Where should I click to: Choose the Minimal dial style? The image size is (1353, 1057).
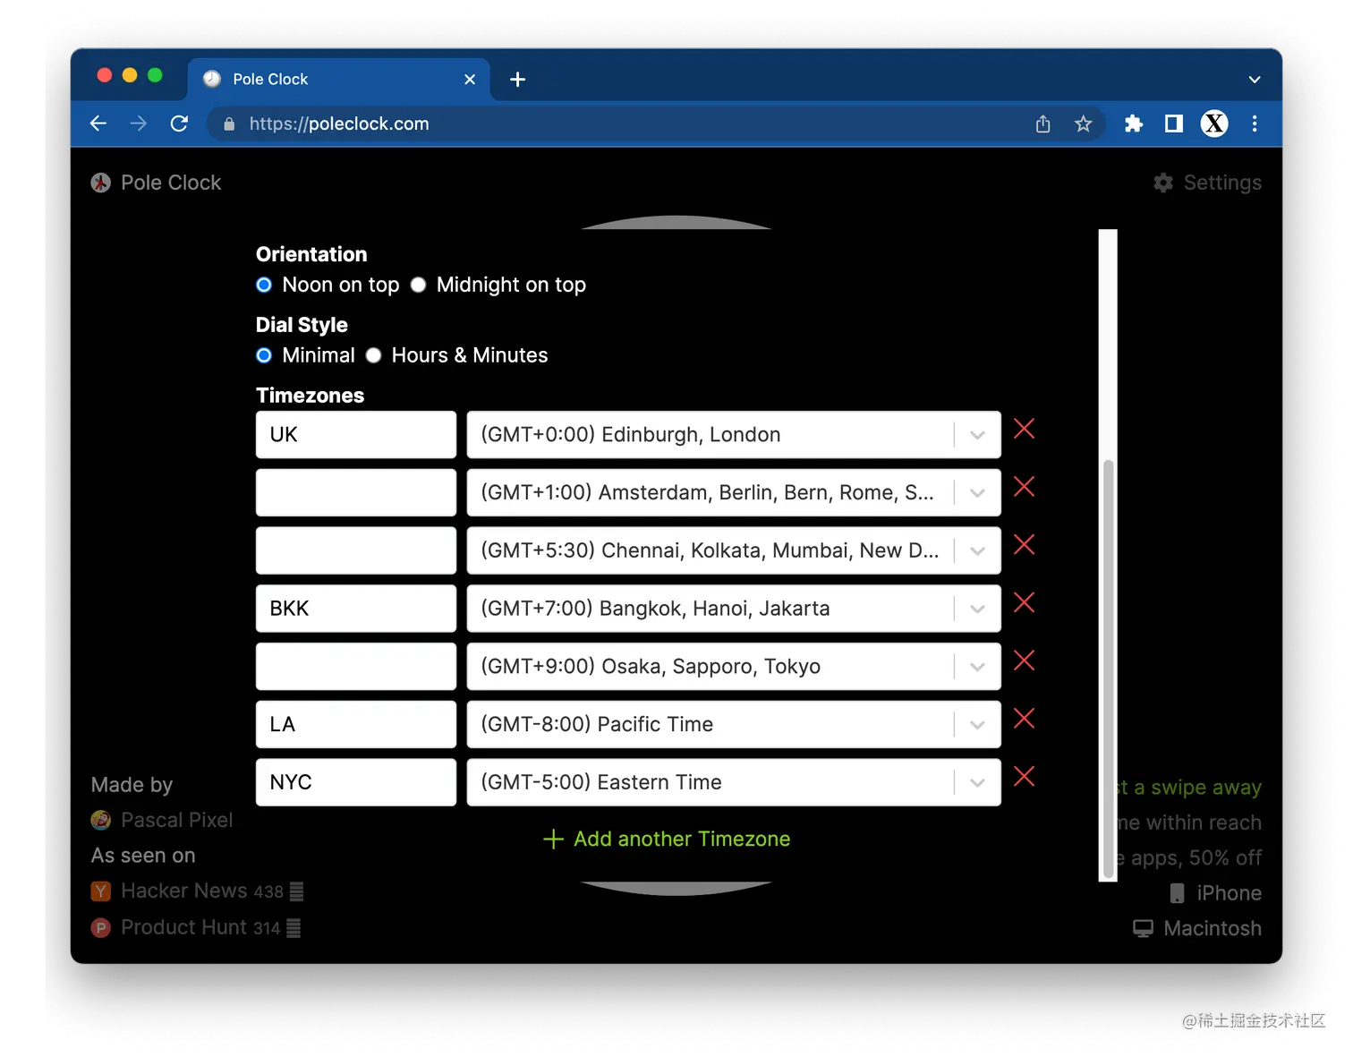pyautogui.click(x=264, y=355)
